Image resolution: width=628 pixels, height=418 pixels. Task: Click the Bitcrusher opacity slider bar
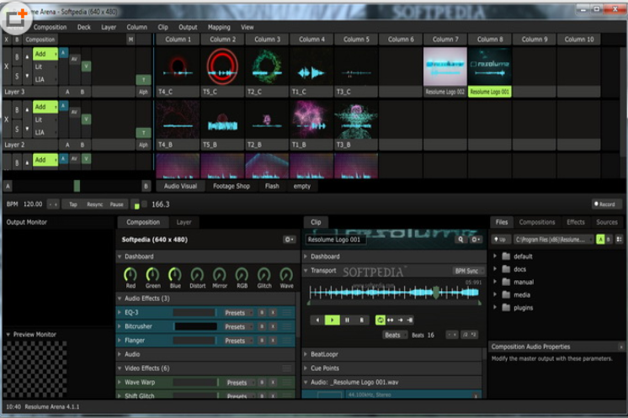pyautogui.click(x=196, y=327)
